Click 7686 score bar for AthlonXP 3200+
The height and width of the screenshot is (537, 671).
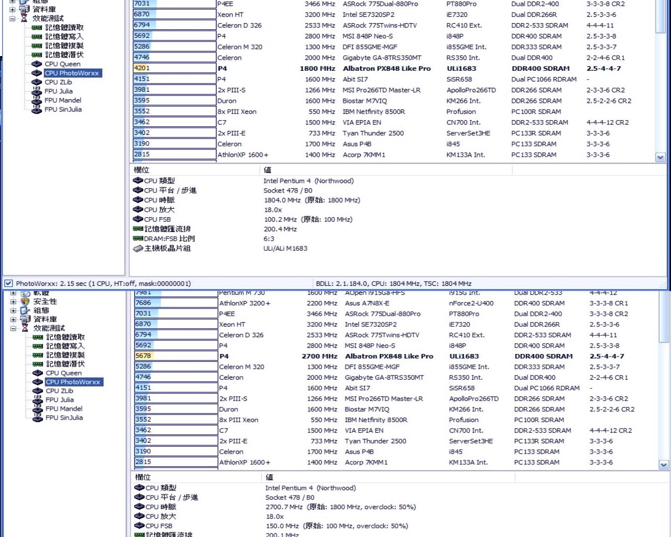[x=176, y=303]
